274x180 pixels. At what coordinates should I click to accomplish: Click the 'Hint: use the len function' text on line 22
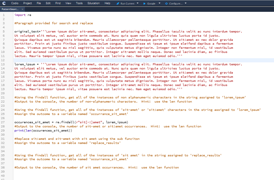point(167,102)
